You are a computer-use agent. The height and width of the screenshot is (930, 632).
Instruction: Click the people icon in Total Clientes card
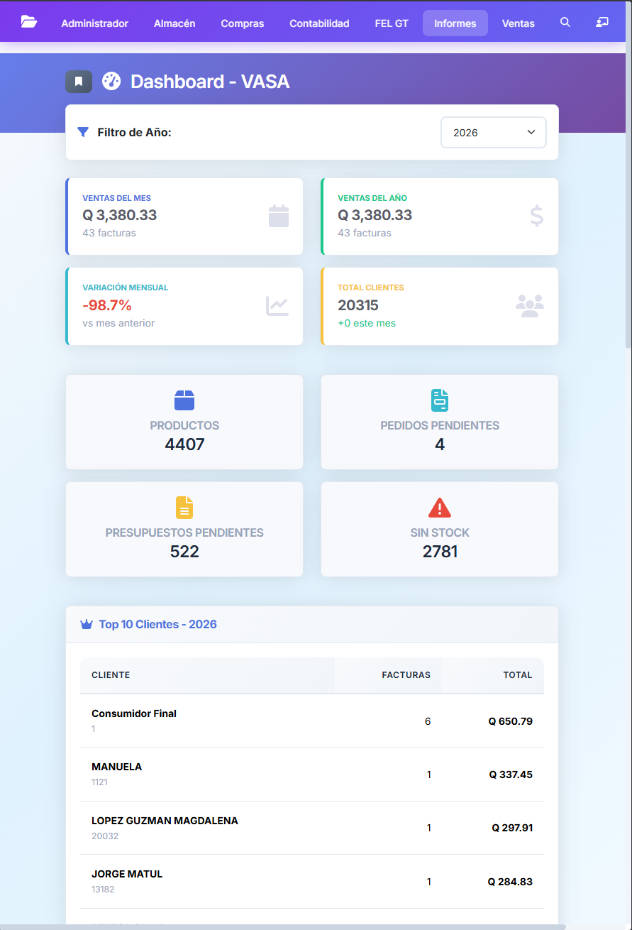tap(529, 305)
